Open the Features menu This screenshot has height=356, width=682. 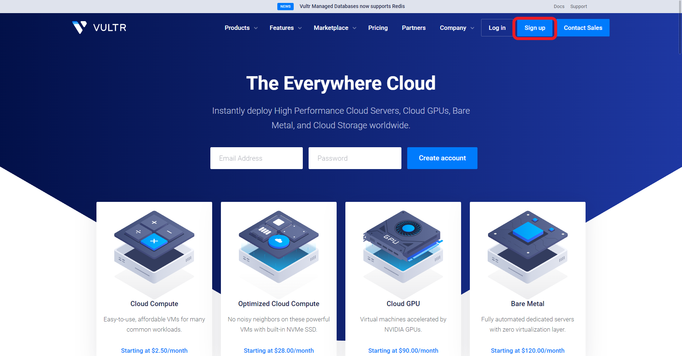pos(282,28)
